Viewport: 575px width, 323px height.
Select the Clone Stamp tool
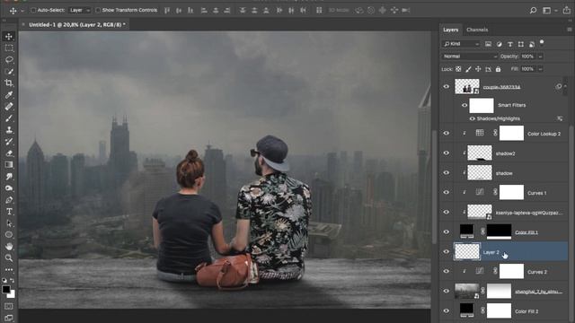(9, 130)
